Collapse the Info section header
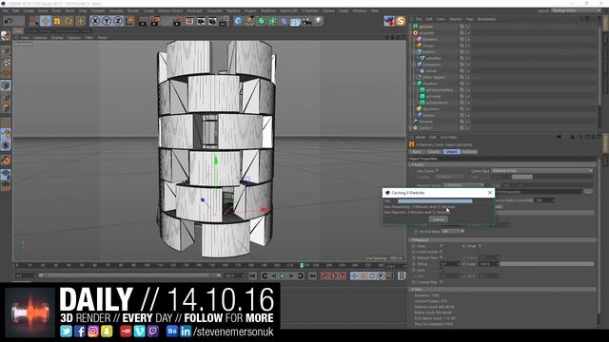Image resolution: width=609 pixels, height=342 pixels. click(502, 289)
